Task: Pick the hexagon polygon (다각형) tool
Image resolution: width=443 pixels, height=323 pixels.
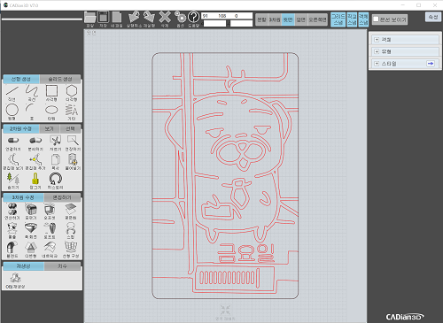Action: pos(72,93)
